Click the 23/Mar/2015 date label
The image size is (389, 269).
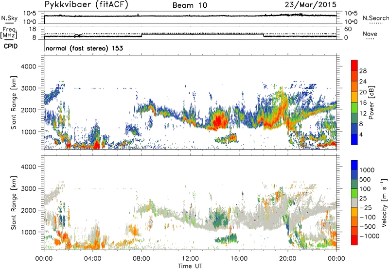pos(310,4)
